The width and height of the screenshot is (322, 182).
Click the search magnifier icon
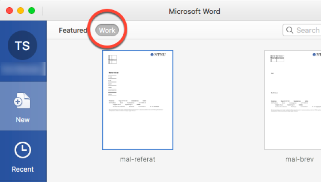pyautogui.click(x=289, y=30)
